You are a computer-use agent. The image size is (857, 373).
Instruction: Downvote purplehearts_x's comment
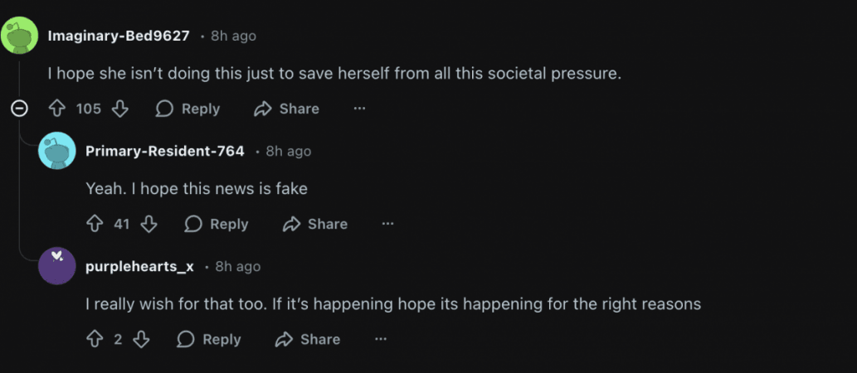141,339
